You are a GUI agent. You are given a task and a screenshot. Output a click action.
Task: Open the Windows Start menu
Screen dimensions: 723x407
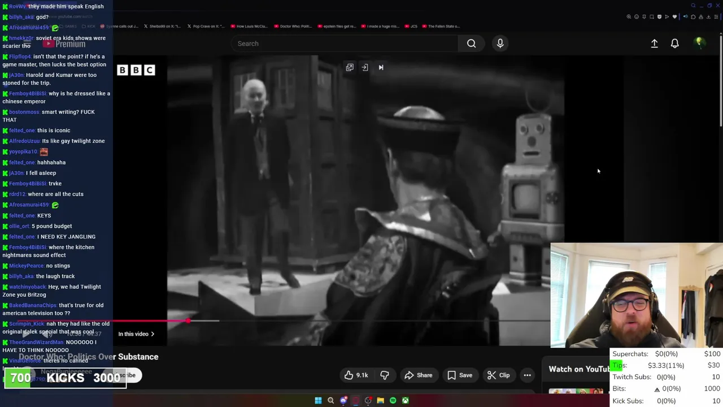318,401
